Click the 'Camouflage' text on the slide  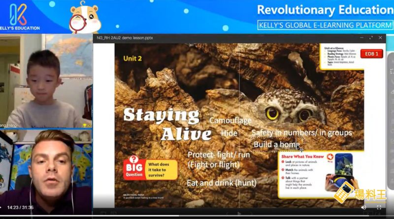tap(230, 121)
